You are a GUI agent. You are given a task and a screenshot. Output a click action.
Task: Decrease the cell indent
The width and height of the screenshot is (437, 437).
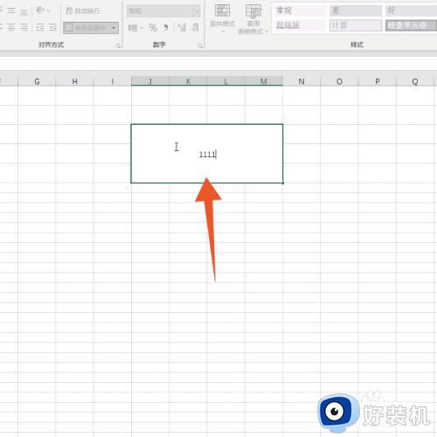click(x=40, y=28)
